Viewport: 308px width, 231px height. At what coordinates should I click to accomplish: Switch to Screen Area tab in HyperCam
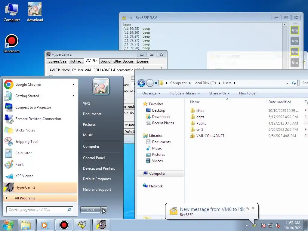pos(57,61)
